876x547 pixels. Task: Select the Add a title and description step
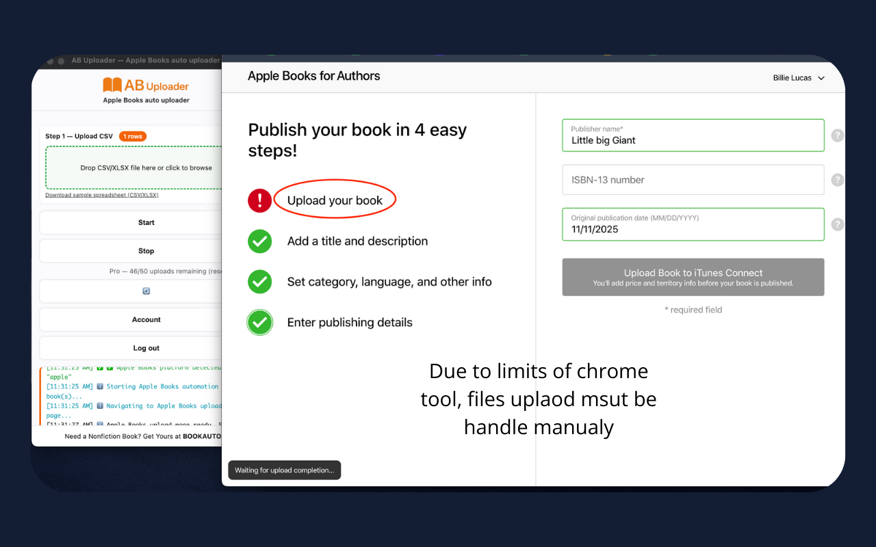(x=357, y=241)
